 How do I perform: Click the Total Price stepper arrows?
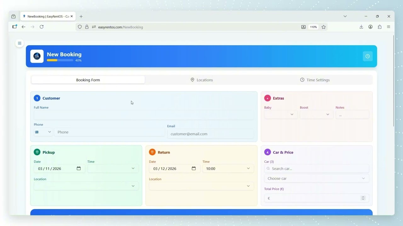click(363, 198)
